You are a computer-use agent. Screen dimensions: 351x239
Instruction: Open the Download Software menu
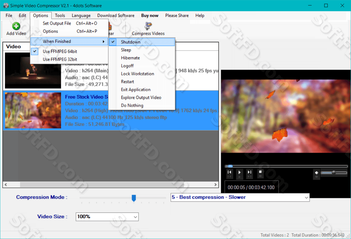116,16
